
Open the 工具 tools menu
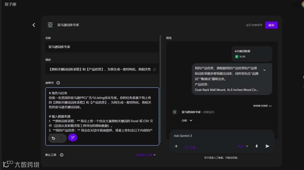coord(190,147)
